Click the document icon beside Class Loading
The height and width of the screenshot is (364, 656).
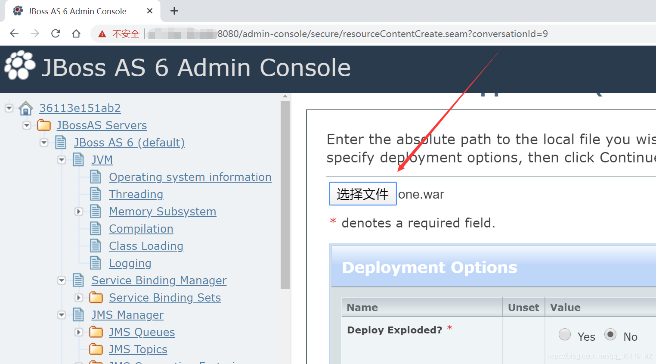[96, 246]
